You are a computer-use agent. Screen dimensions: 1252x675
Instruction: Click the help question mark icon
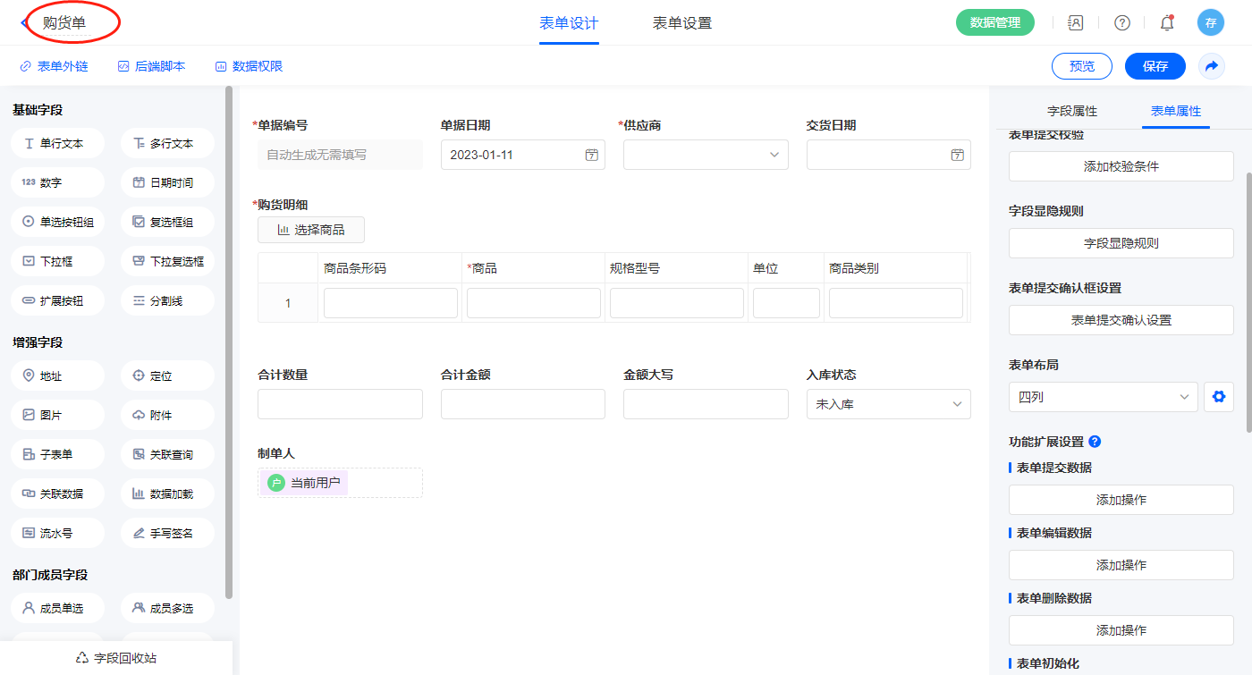click(x=1121, y=23)
